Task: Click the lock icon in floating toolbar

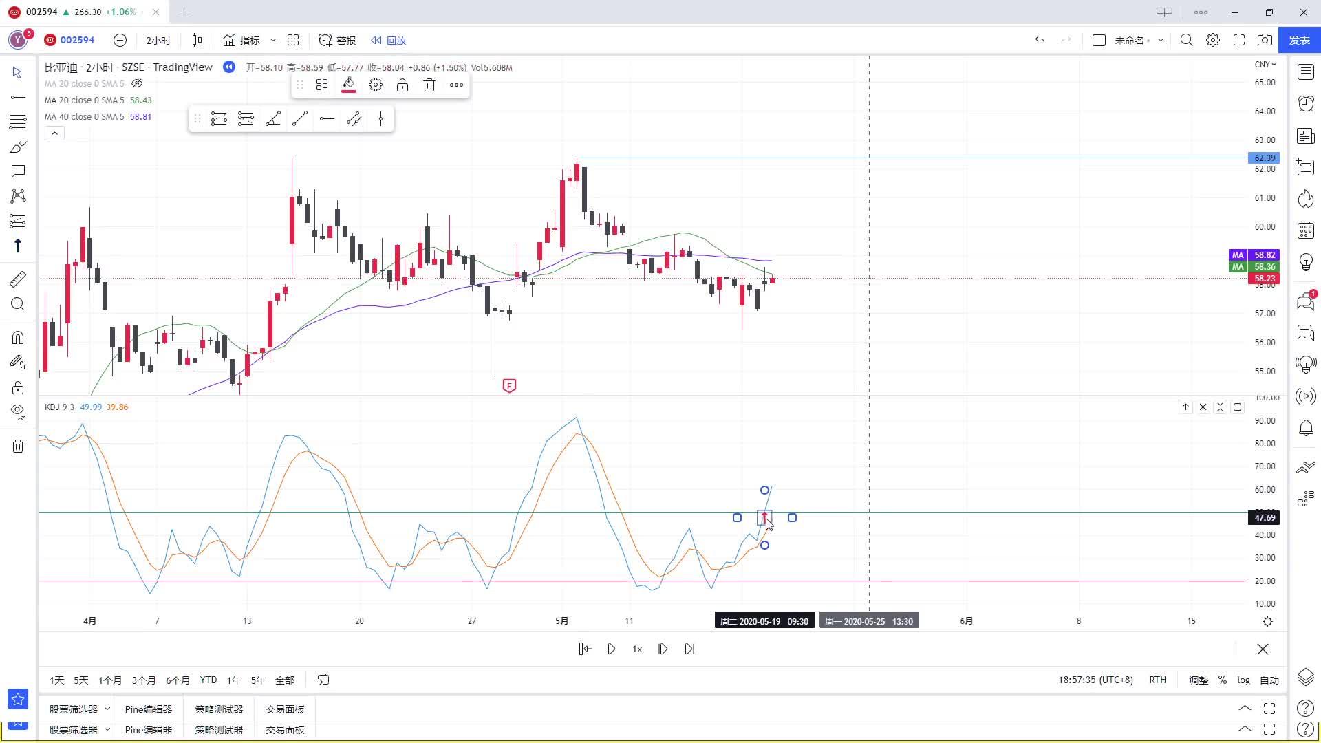Action: tap(402, 85)
